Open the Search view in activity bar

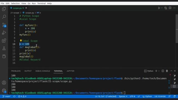(4, 17)
